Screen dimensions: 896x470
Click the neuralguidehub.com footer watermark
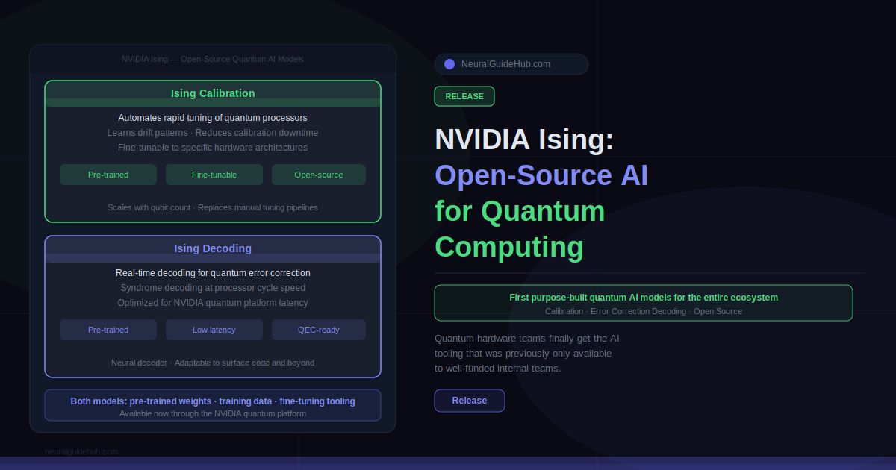pos(81,451)
